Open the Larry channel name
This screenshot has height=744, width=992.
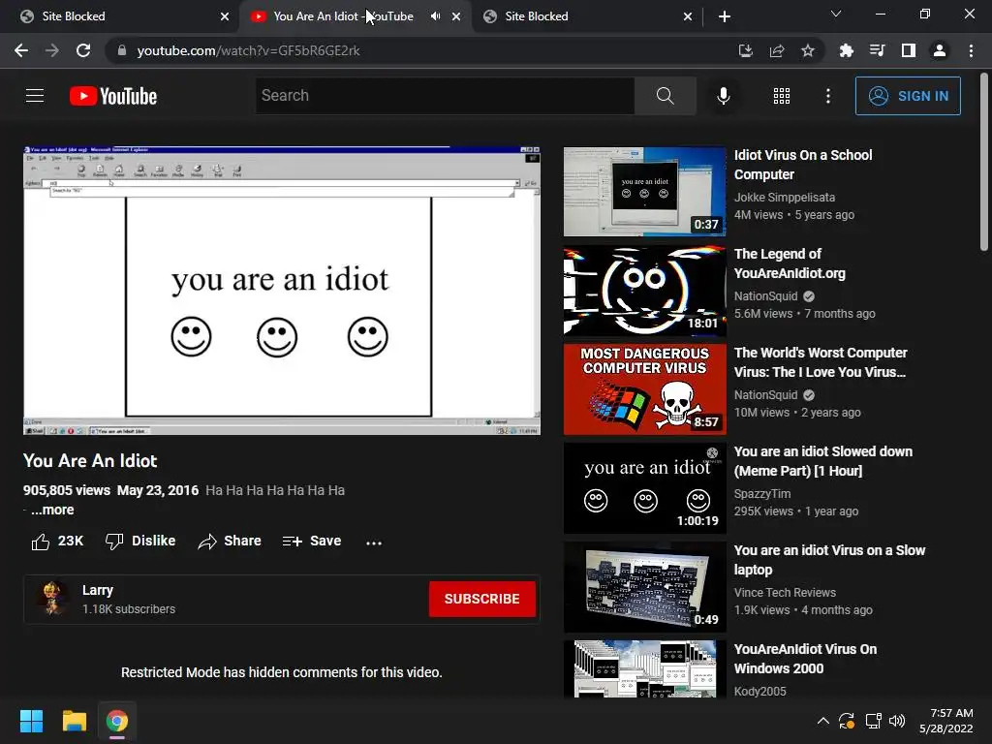[x=98, y=590]
